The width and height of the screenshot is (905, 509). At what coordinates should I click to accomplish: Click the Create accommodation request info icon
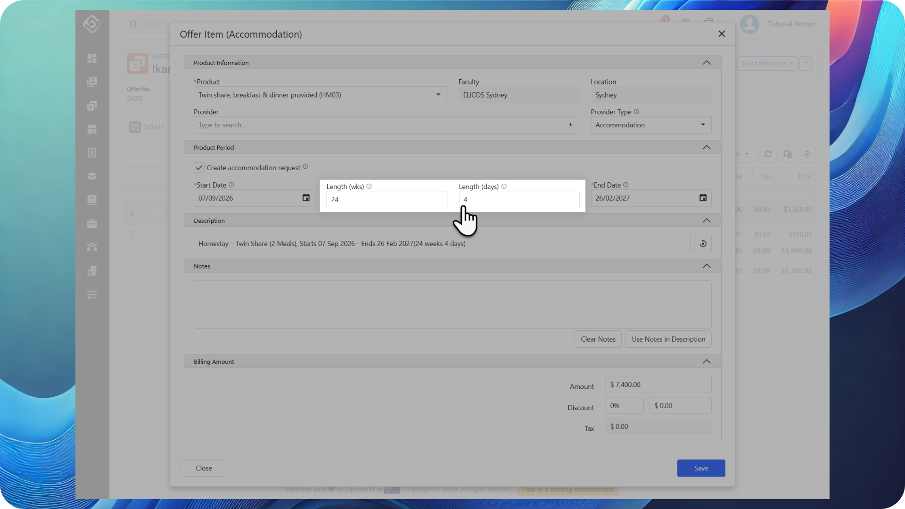coord(305,167)
